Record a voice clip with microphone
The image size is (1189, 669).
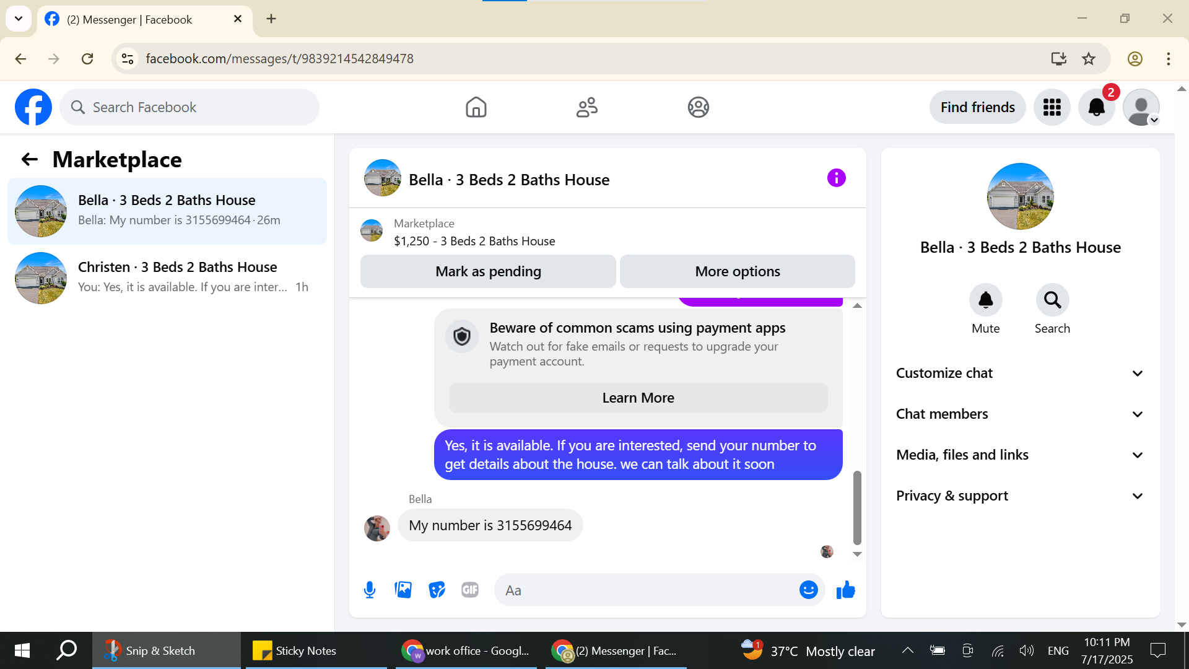pos(370,590)
